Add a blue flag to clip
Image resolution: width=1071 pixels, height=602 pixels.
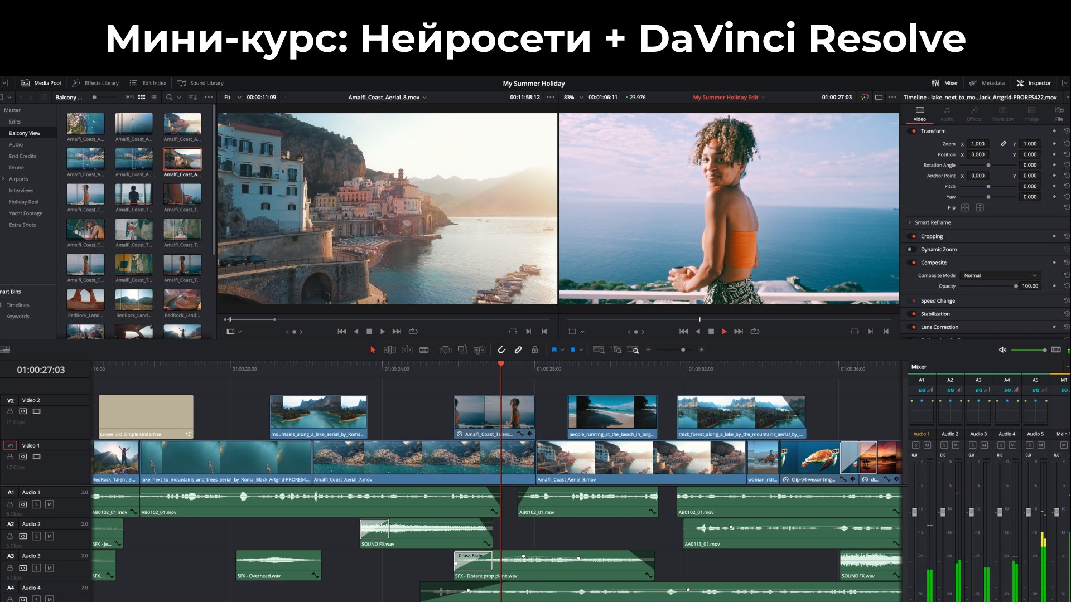point(554,350)
